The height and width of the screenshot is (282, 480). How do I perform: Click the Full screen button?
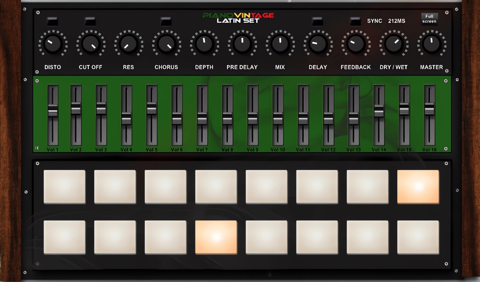429,19
